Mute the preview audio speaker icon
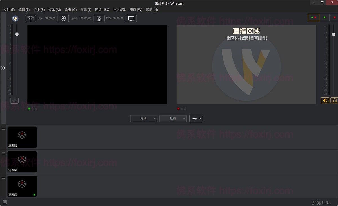Viewport: 338px width, 206px height. 14,100
